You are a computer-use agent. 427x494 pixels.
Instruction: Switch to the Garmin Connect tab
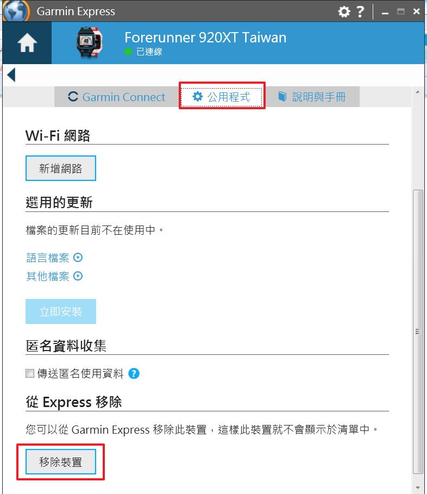coord(116,97)
